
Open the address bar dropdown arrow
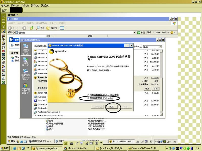[x=134, y=33]
